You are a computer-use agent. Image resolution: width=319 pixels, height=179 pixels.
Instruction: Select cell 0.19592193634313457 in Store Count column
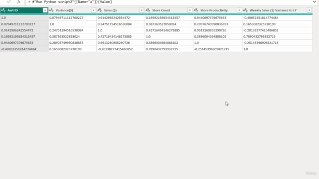coord(169,18)
